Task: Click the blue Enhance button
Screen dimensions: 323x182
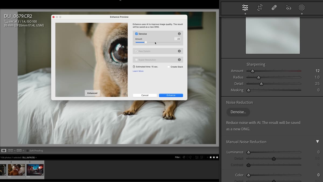Action: [x=171, y=95]
